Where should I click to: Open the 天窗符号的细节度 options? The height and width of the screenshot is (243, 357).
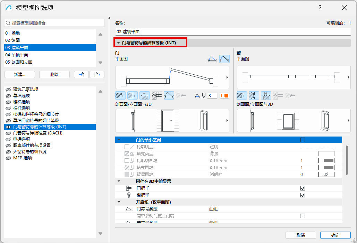click(x=50, y=151)
